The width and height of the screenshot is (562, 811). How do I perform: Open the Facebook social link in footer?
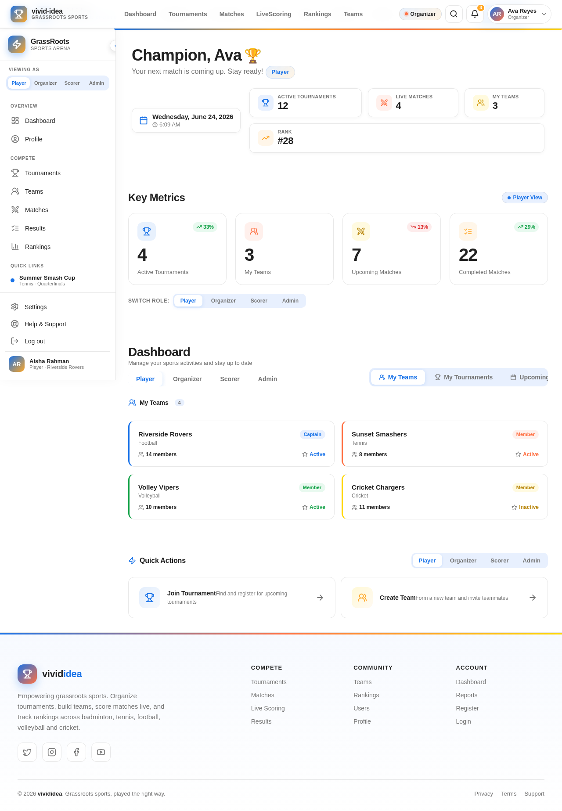click(x=76, y=752)
